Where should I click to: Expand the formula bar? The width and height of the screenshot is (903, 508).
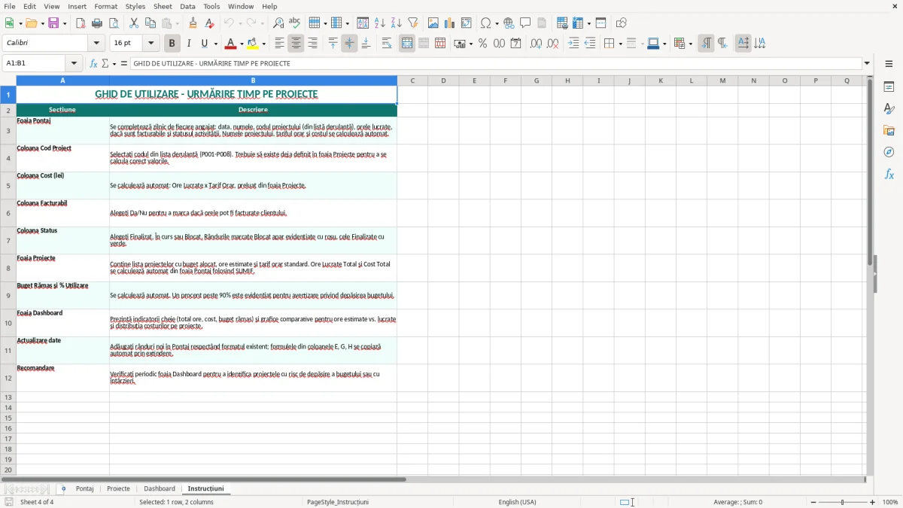click(x=867, y=63)
